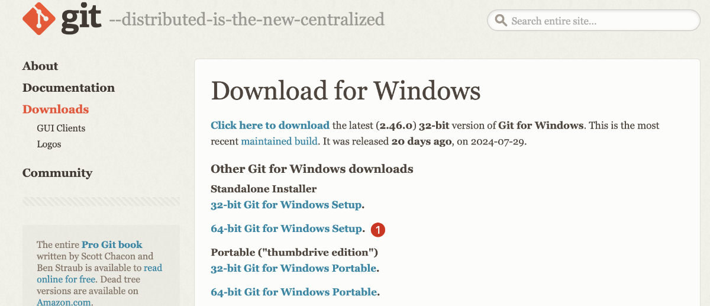Open the Pro Git book link
This screenshot has height=306, width=710.
(x=112, y=244)
